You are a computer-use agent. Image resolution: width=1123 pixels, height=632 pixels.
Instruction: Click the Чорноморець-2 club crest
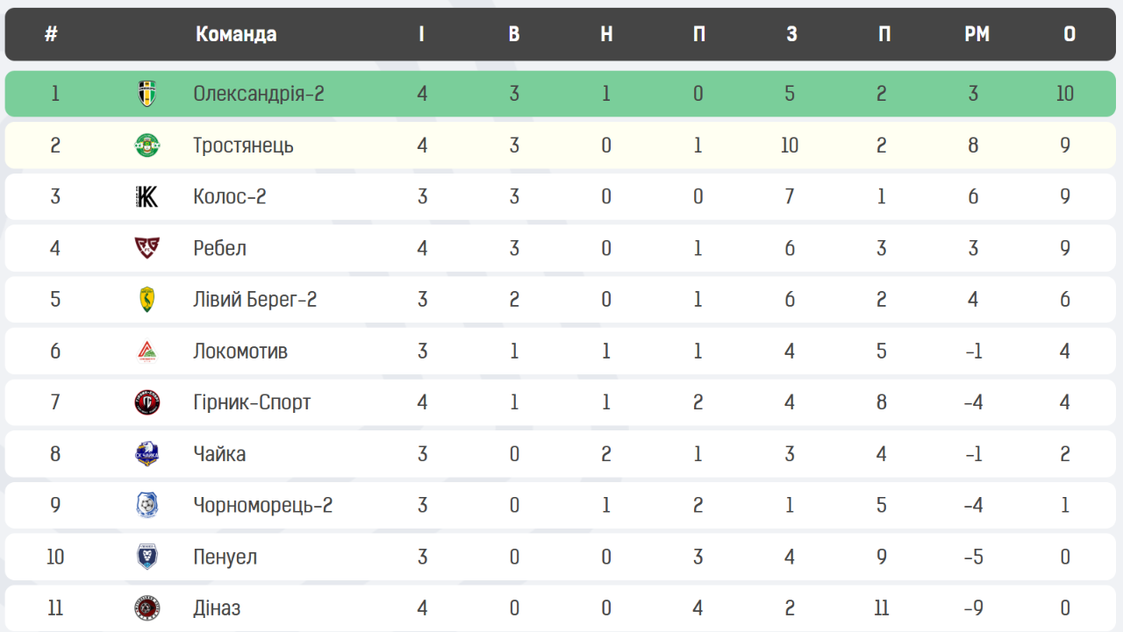tap(147, 506)
